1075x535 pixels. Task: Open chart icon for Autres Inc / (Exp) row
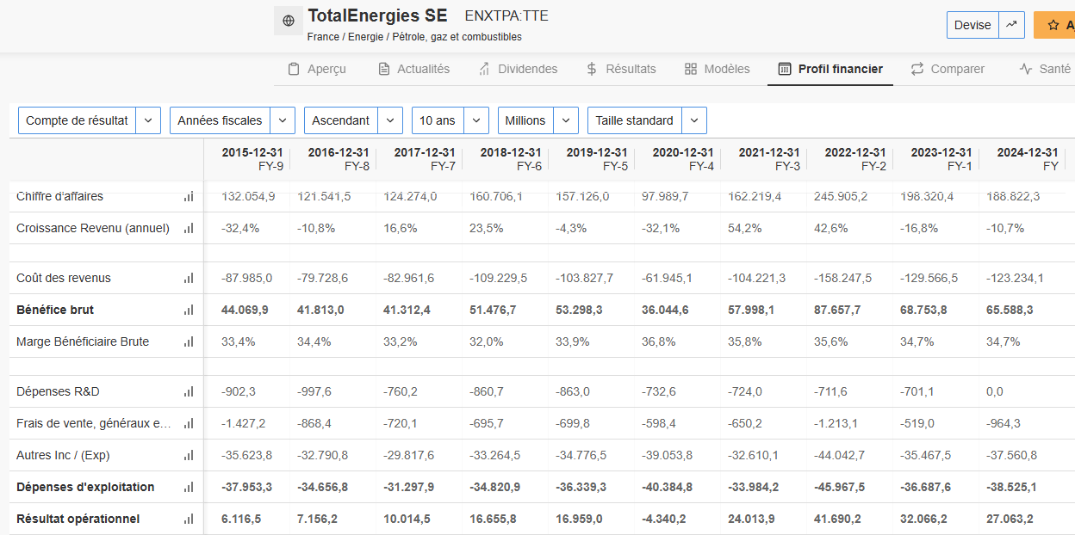[188, 455]
